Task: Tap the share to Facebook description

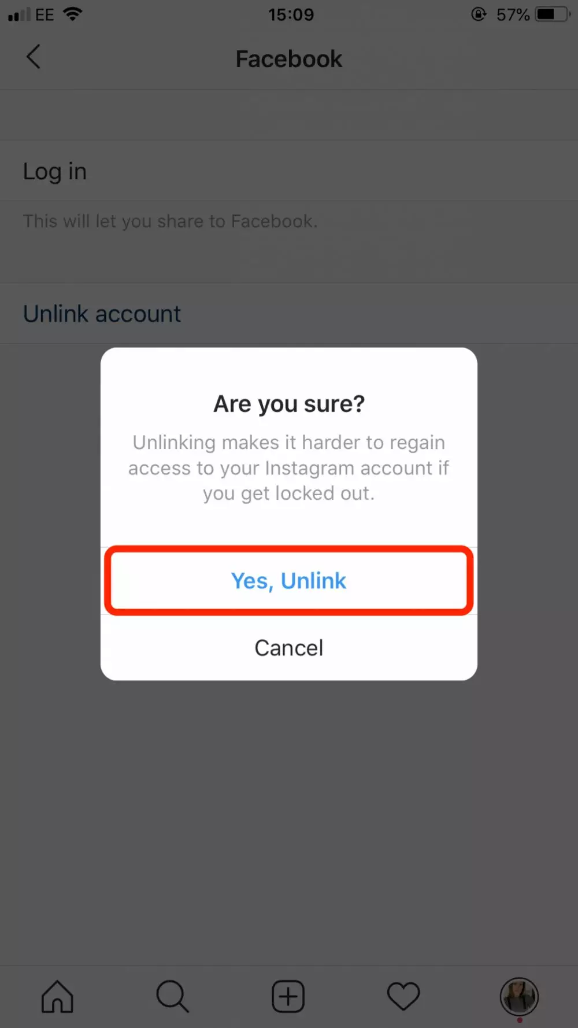Action: tap(170, 221)
